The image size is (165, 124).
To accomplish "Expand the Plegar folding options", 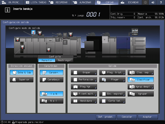I will pos(112,80).
